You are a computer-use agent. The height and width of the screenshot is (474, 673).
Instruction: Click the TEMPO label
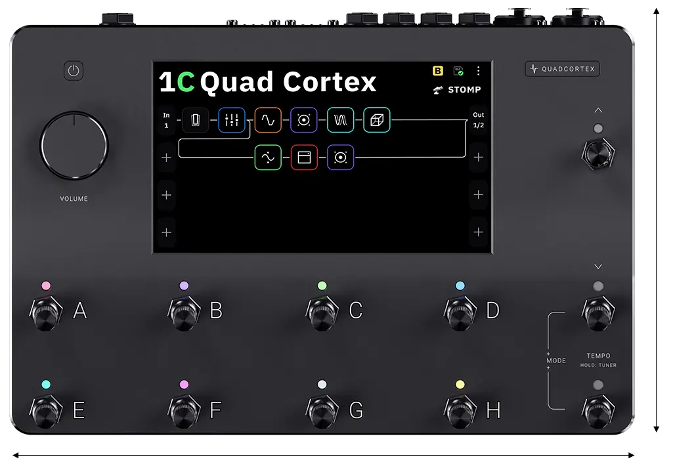tap(598, 356)
